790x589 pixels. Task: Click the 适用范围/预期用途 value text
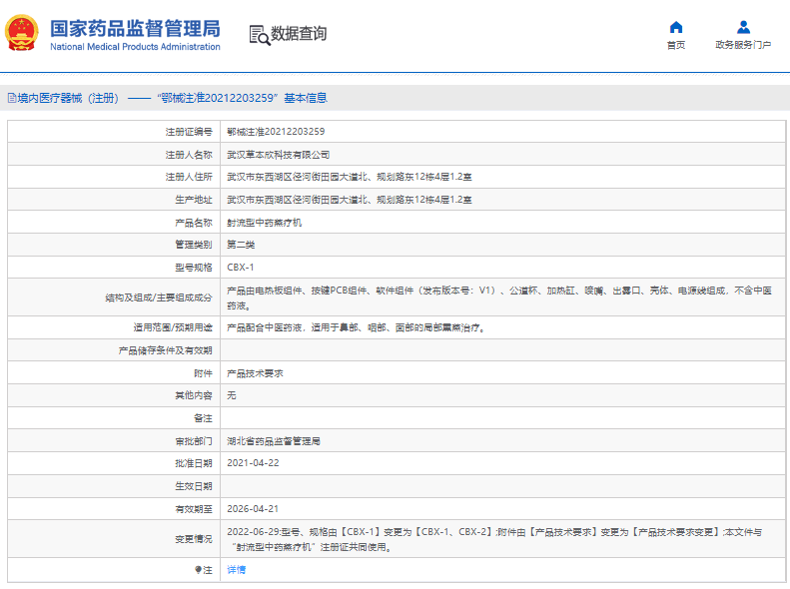coord(357,328)
